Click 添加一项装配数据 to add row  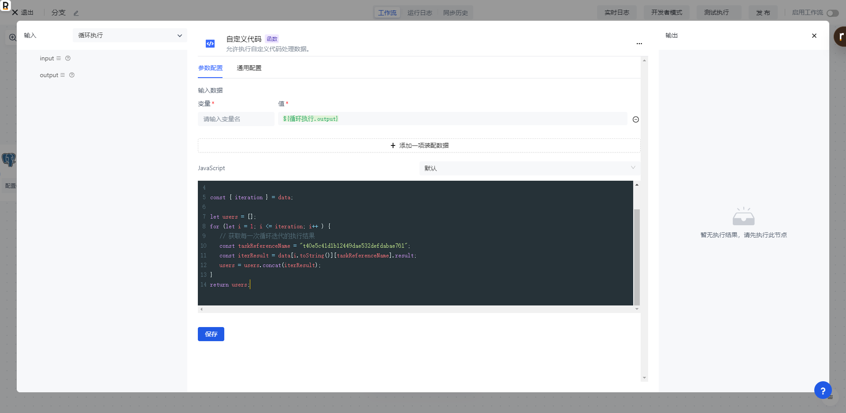(419, 145)
